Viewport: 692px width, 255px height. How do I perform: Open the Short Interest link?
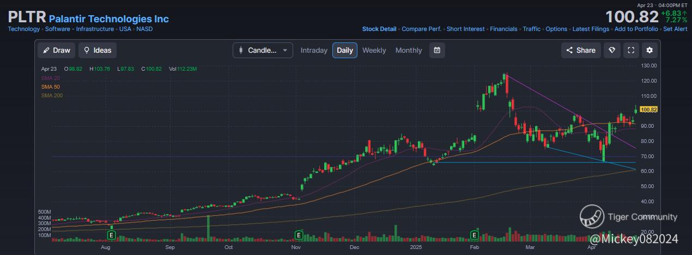[x=465, y=29]
